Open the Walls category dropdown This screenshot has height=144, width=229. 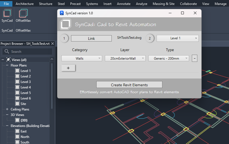click(x=82, y=58)
